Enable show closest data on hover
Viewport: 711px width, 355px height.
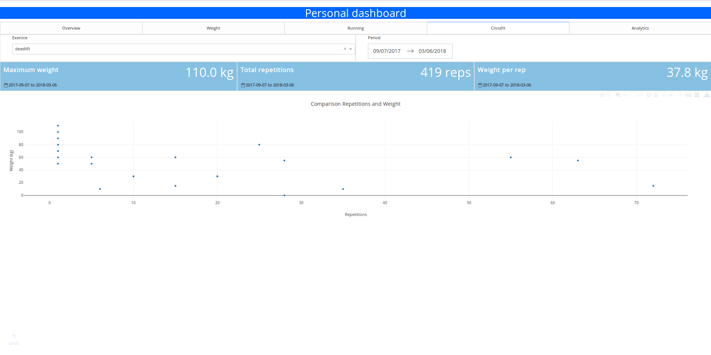(x=688, y=95)
